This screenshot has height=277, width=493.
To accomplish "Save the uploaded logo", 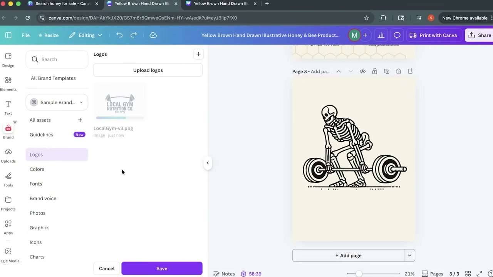I will (x=162, y=269).
